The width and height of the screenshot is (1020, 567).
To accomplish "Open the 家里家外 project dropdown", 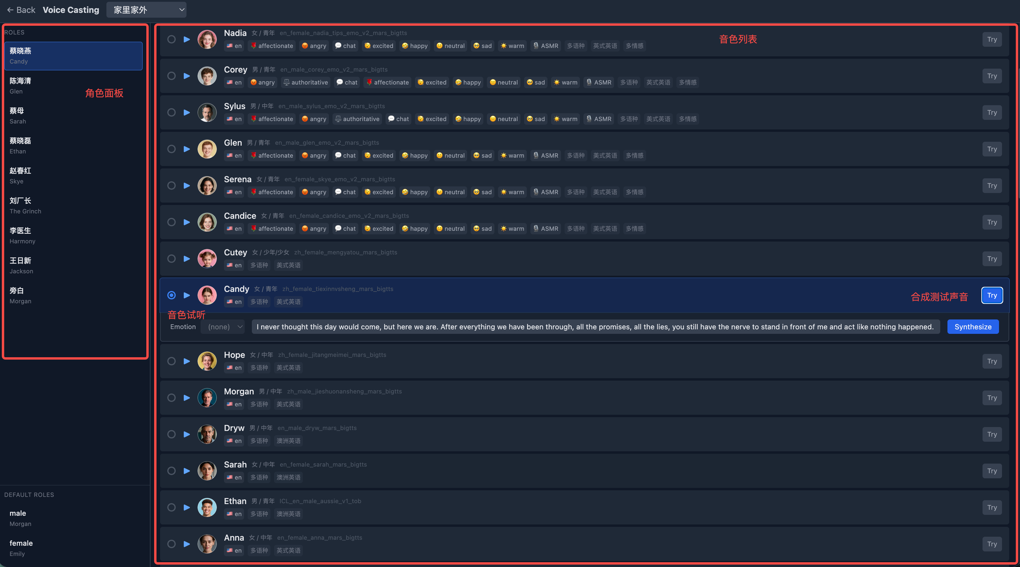I will point(146,10).
